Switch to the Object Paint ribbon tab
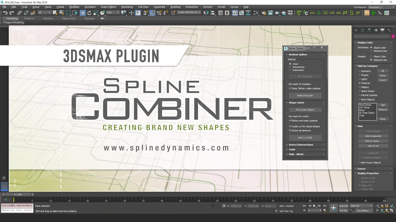 [x=69, y=18]
